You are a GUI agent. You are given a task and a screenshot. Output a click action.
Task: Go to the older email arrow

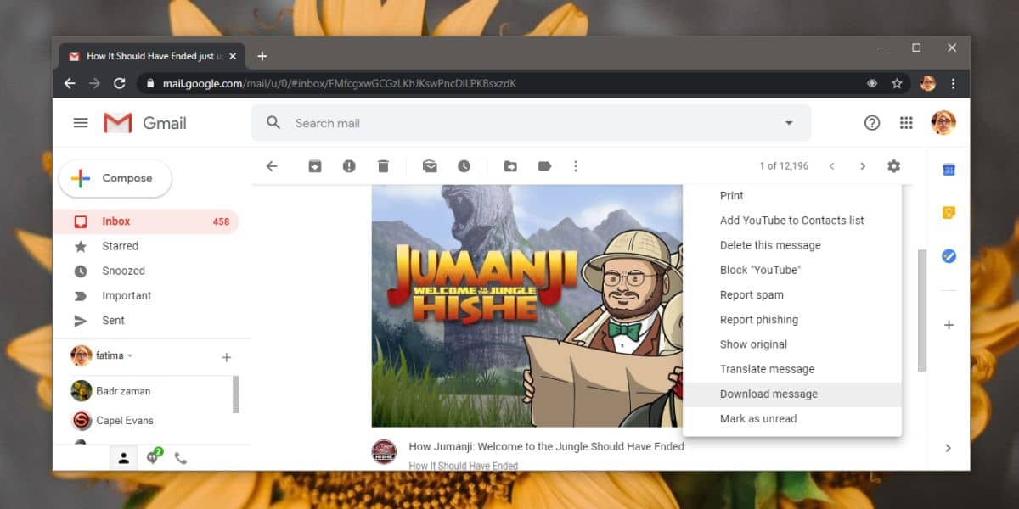tap(863, 166)
